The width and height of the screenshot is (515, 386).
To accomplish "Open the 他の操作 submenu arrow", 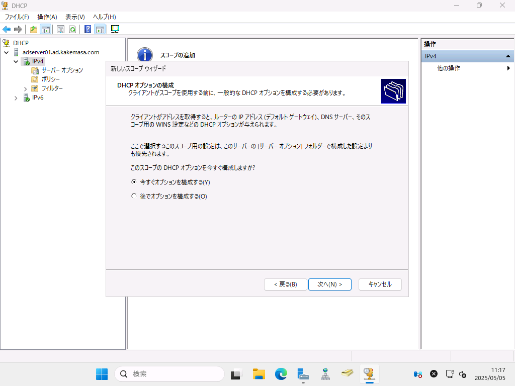I will point(508,68).
